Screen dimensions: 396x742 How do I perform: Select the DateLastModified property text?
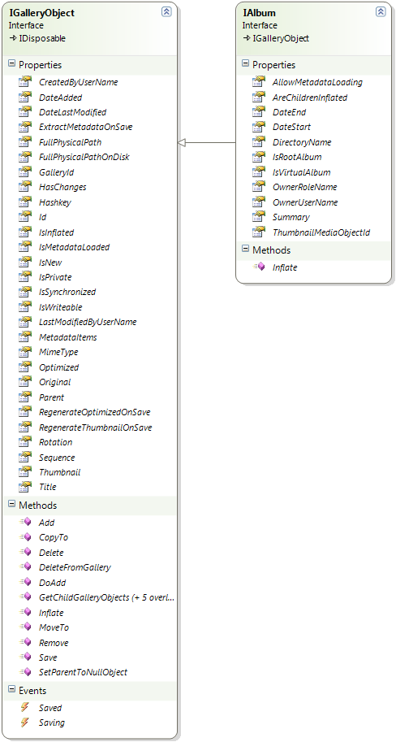(73, 112)
